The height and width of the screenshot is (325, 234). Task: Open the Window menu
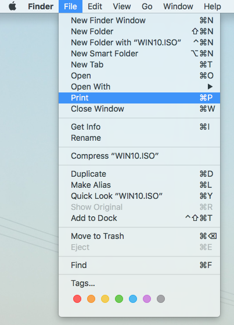(x=178, y=6)
